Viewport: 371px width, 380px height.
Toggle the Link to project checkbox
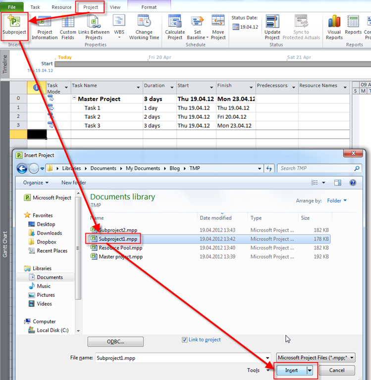[x=185, y=340]
